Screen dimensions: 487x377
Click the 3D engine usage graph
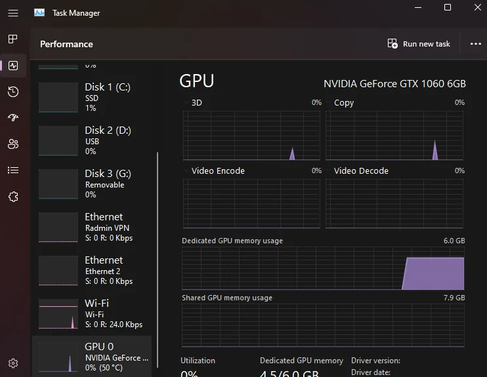(251, 135)
